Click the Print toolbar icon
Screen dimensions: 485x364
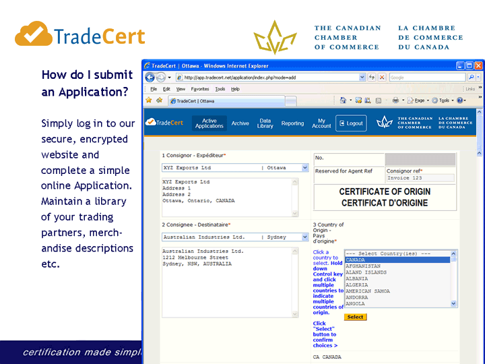tap(395, 100)
